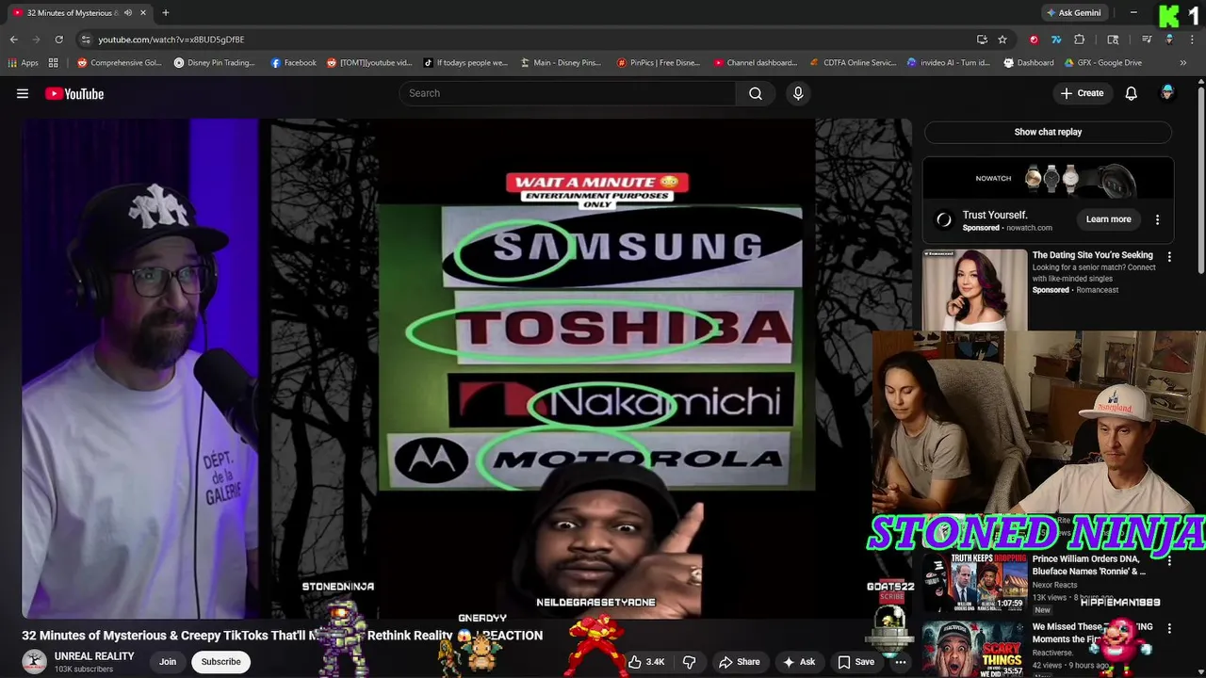Go to the YouTube home logo
Screen dimensions: 1206x678
click(x=74, y=93)
